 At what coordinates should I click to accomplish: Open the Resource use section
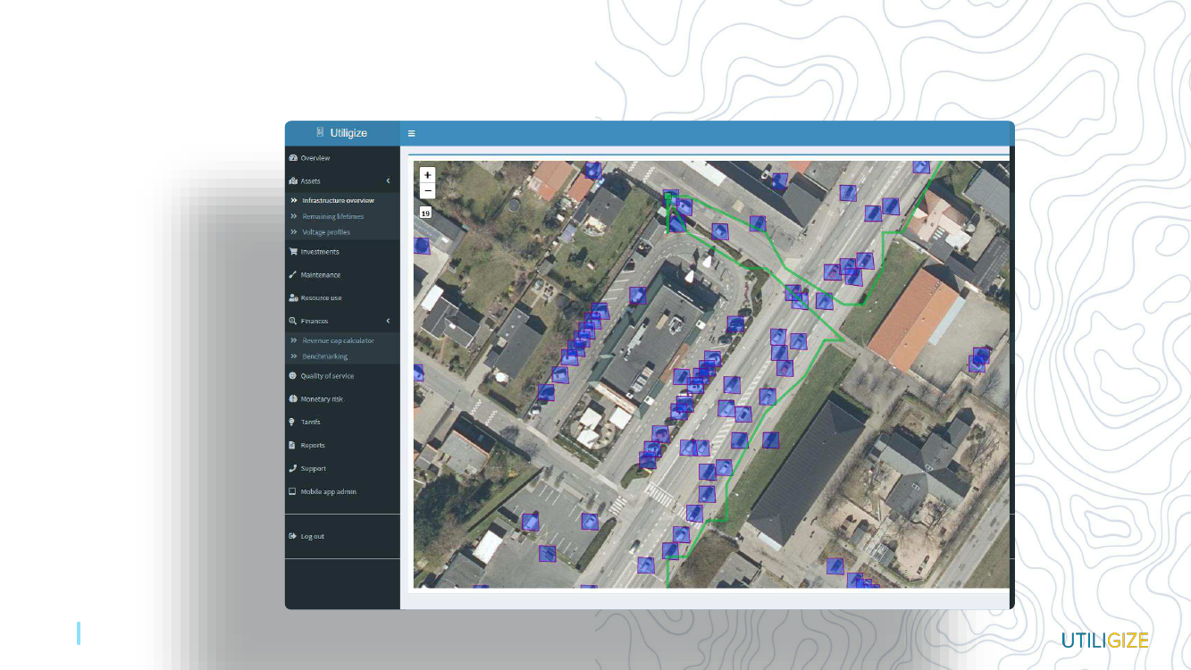[342, 298]
